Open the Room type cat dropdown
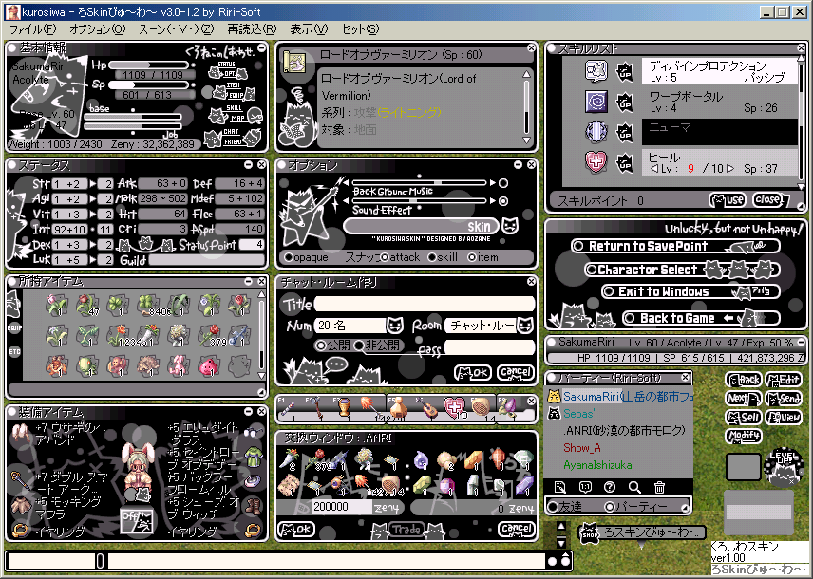This screenshot has height=579, width=813. [524, 326]
